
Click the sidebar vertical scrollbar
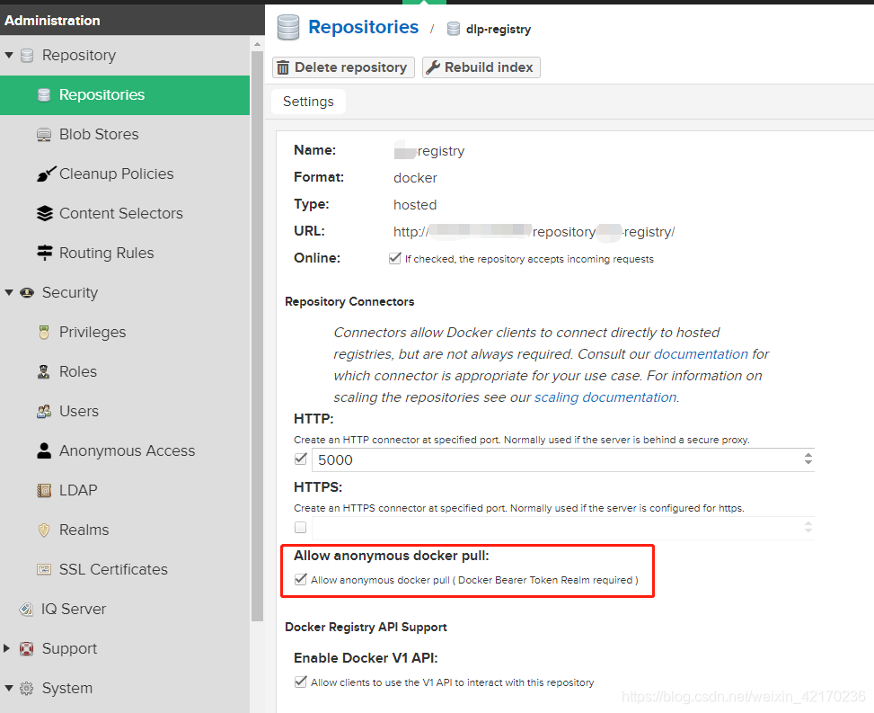coord(257,336)
